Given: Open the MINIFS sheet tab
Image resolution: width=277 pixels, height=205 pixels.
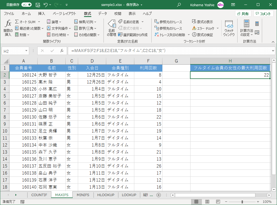Looking at the screenshot, I should 83,195.
